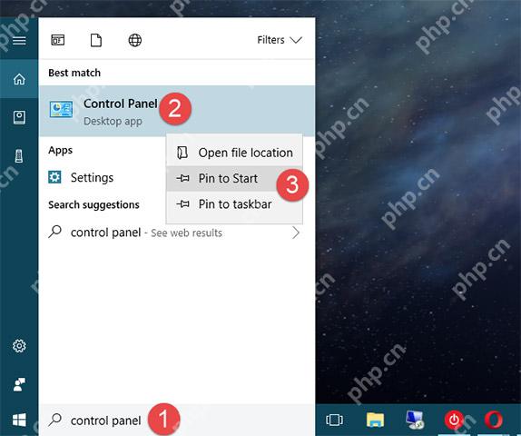This screenshot has height=436, width=521.
Task: Open Task View on taskbar
Action: click(334, 420)
